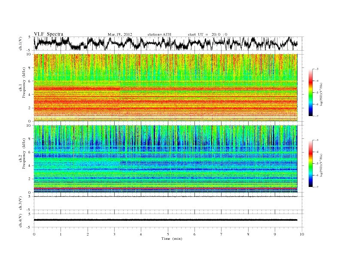Click the '-7' label on ch.2 colorbar

(x=317, y=187)
